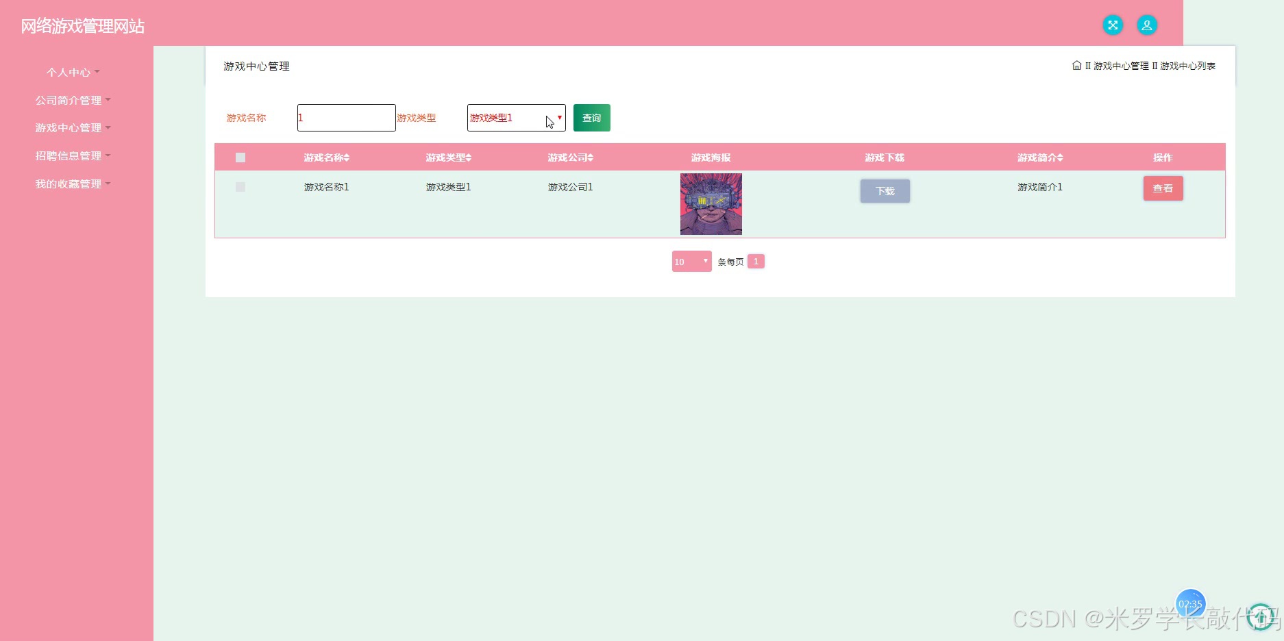The width and height of the screenshot is (1284, 641).
Task: Sort by 游戏公司 column header
Action: pos(571,158)
